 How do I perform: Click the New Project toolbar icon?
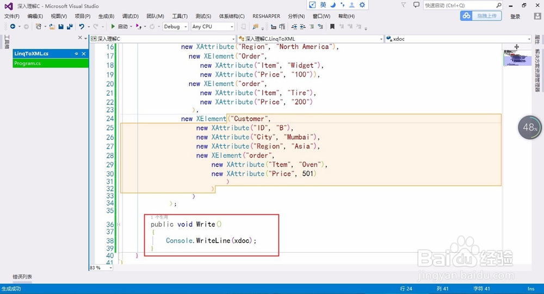tap(39, 26)
